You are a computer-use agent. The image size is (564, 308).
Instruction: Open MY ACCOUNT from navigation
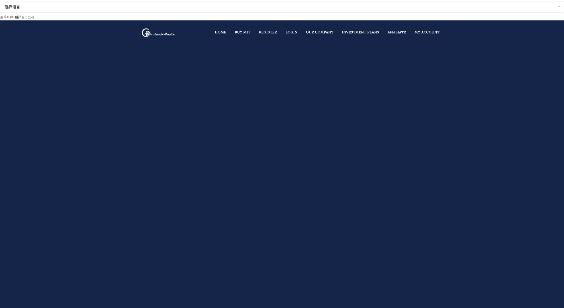point(427,32)
